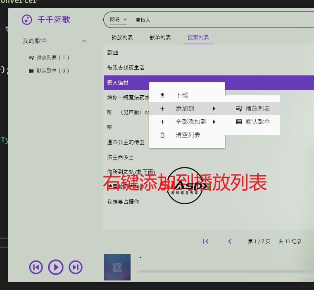314x290 pixels.
Task: Click the playback progress slider
Action: pos(225,271)
